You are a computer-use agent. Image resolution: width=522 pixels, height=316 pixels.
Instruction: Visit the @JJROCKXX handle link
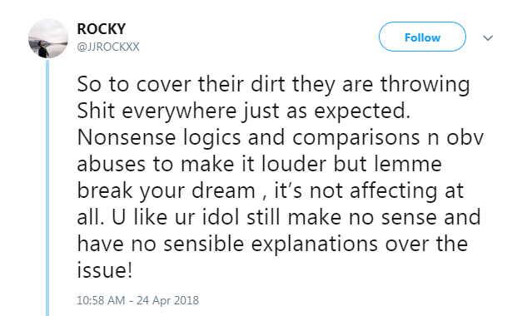pos(108,47)
